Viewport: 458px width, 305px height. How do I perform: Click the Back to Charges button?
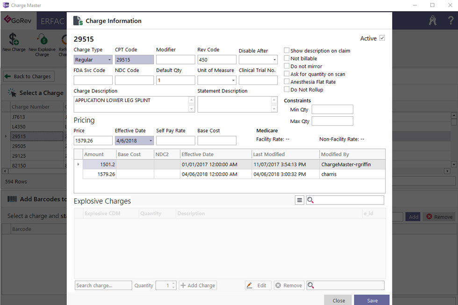(x=29, y=77)
